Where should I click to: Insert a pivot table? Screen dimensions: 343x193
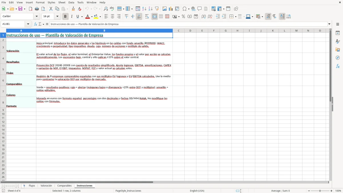pos(177,9)
